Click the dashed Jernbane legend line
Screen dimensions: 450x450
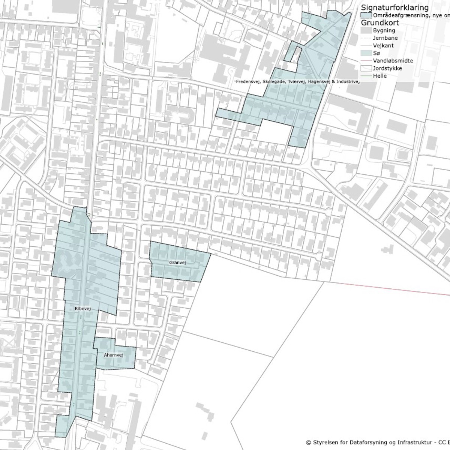click(366, 38)
